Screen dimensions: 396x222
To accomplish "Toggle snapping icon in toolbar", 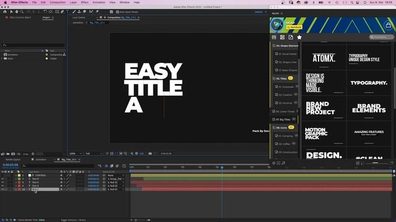I will (x=111, y=12).
